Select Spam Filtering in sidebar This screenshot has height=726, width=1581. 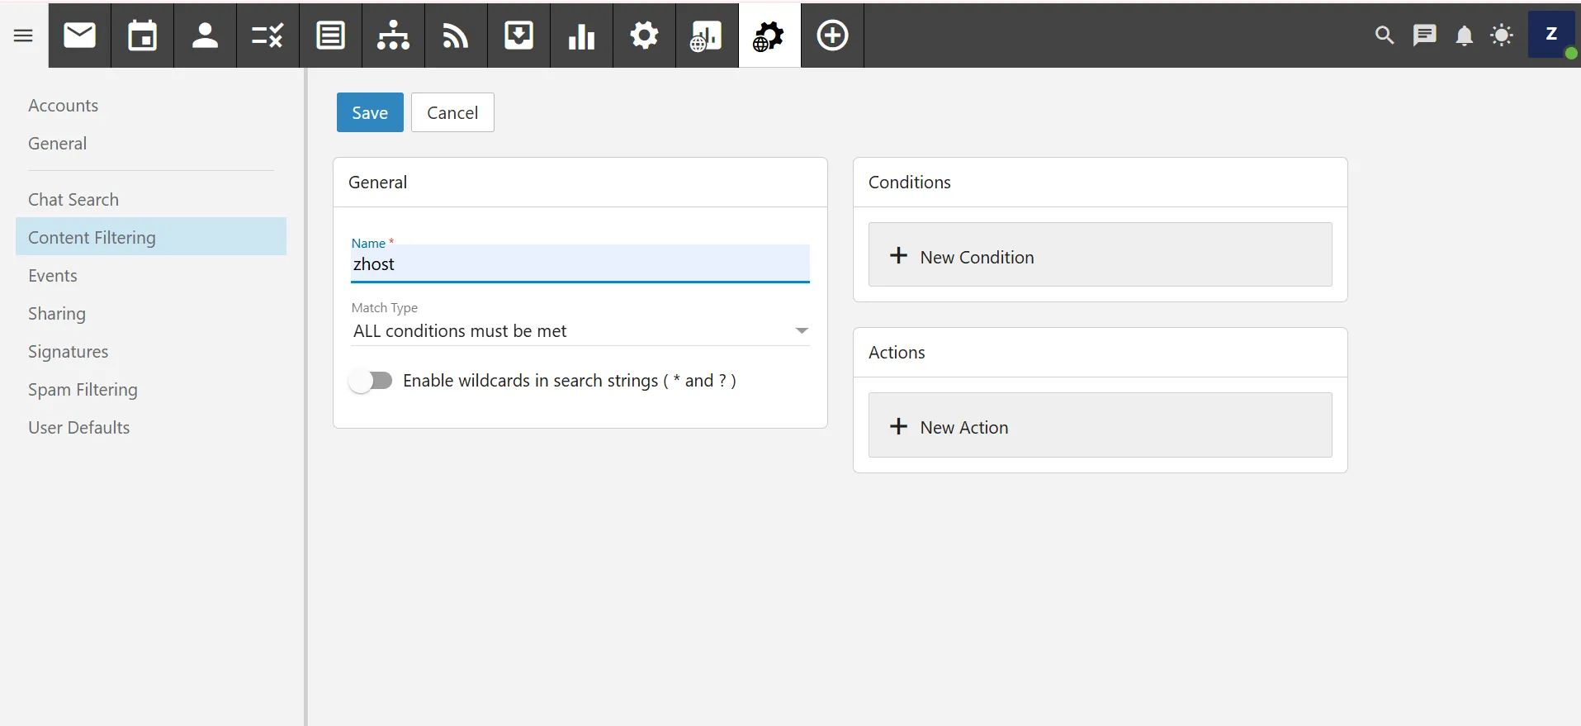83,390
